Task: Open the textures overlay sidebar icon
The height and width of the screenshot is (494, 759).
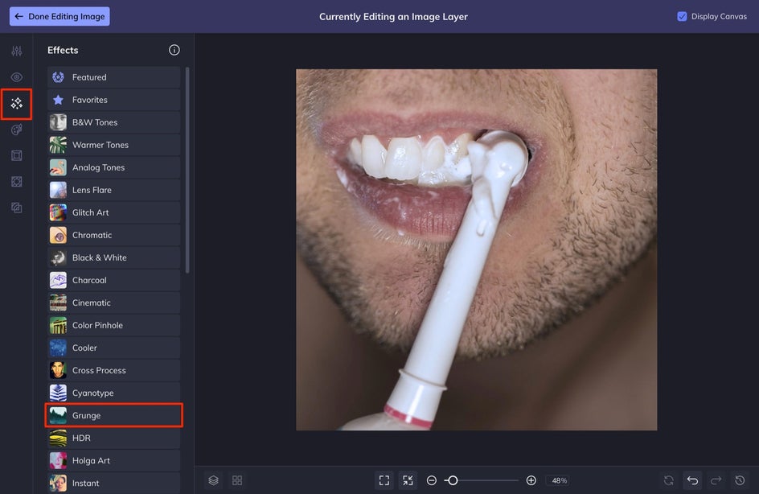Action: pos(16,208)
